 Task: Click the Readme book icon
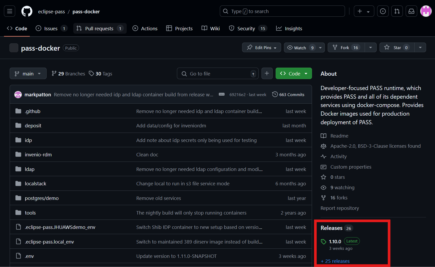[324, 136]
